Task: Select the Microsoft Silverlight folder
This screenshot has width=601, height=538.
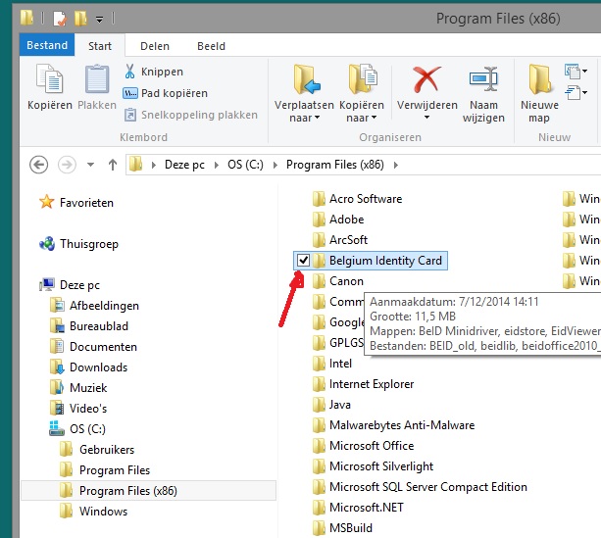Action: point(381,466)
